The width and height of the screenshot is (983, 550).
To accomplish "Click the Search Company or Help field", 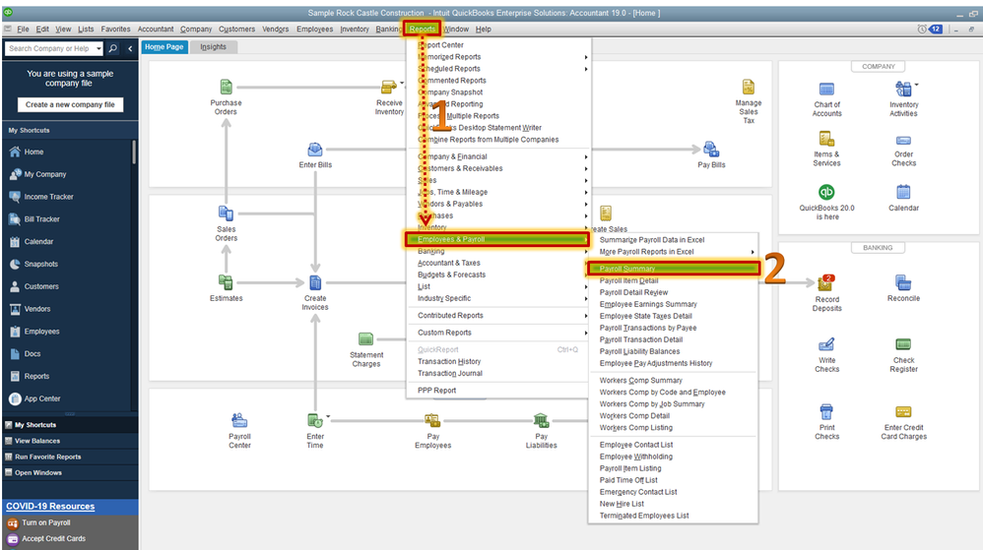I will [x=50, y=48].
